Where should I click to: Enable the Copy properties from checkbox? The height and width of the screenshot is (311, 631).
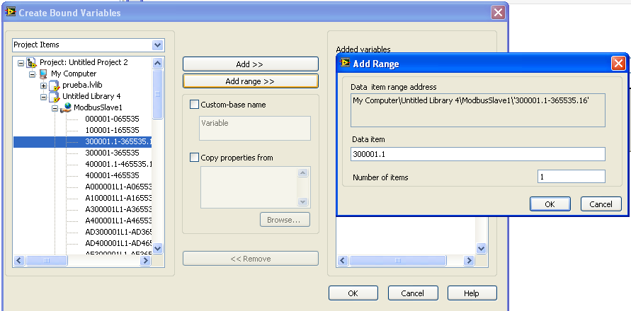[x=194, y=158]
